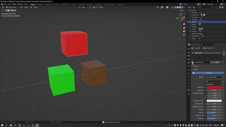The height and width of the screenshot is (127, 226).
Task: Open the Object Constraints tab icon
Action: click(189, 84)
